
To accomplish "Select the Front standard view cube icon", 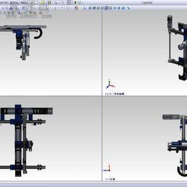I will [90, 8].
